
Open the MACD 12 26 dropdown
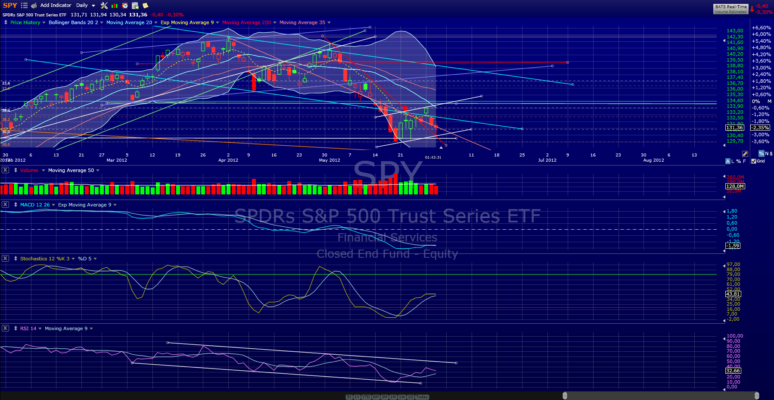tap(53, 205)
